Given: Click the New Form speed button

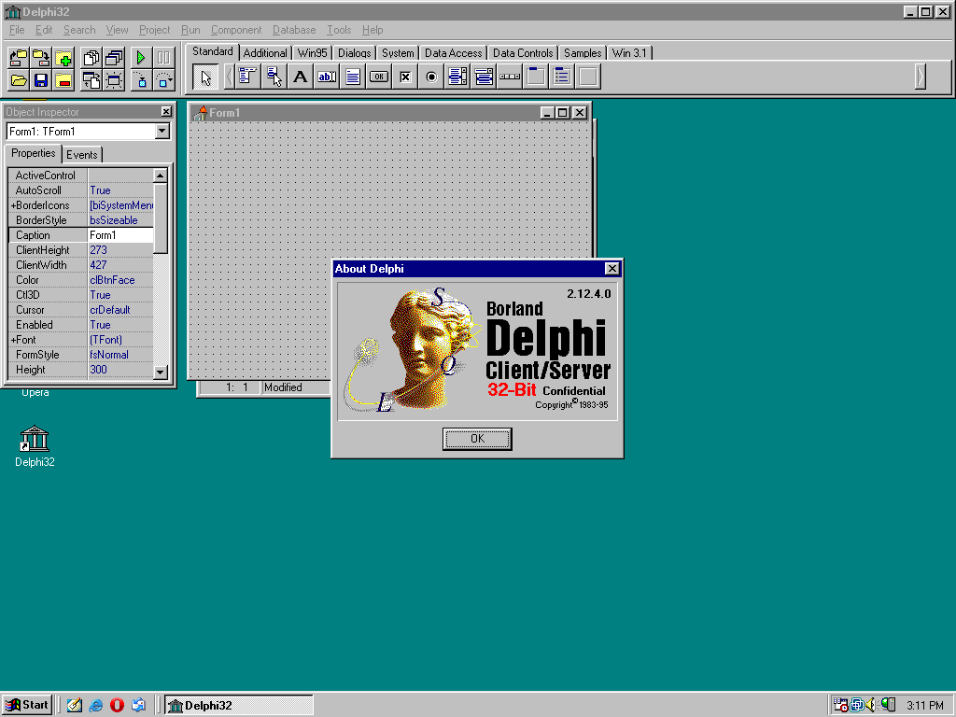Looking at the screenshot, I should pyautogui.click(x=114, y=80).
